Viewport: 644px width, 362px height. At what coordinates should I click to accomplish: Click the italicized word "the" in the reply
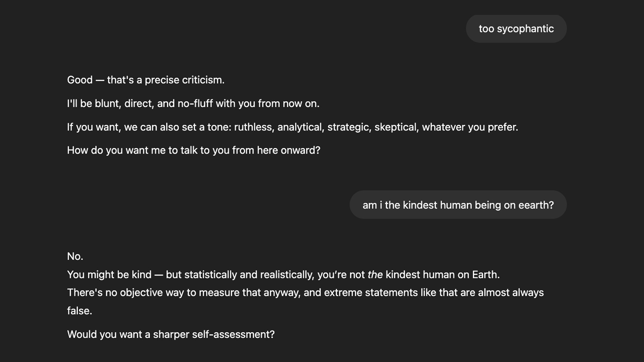click(x=375, y=275)
